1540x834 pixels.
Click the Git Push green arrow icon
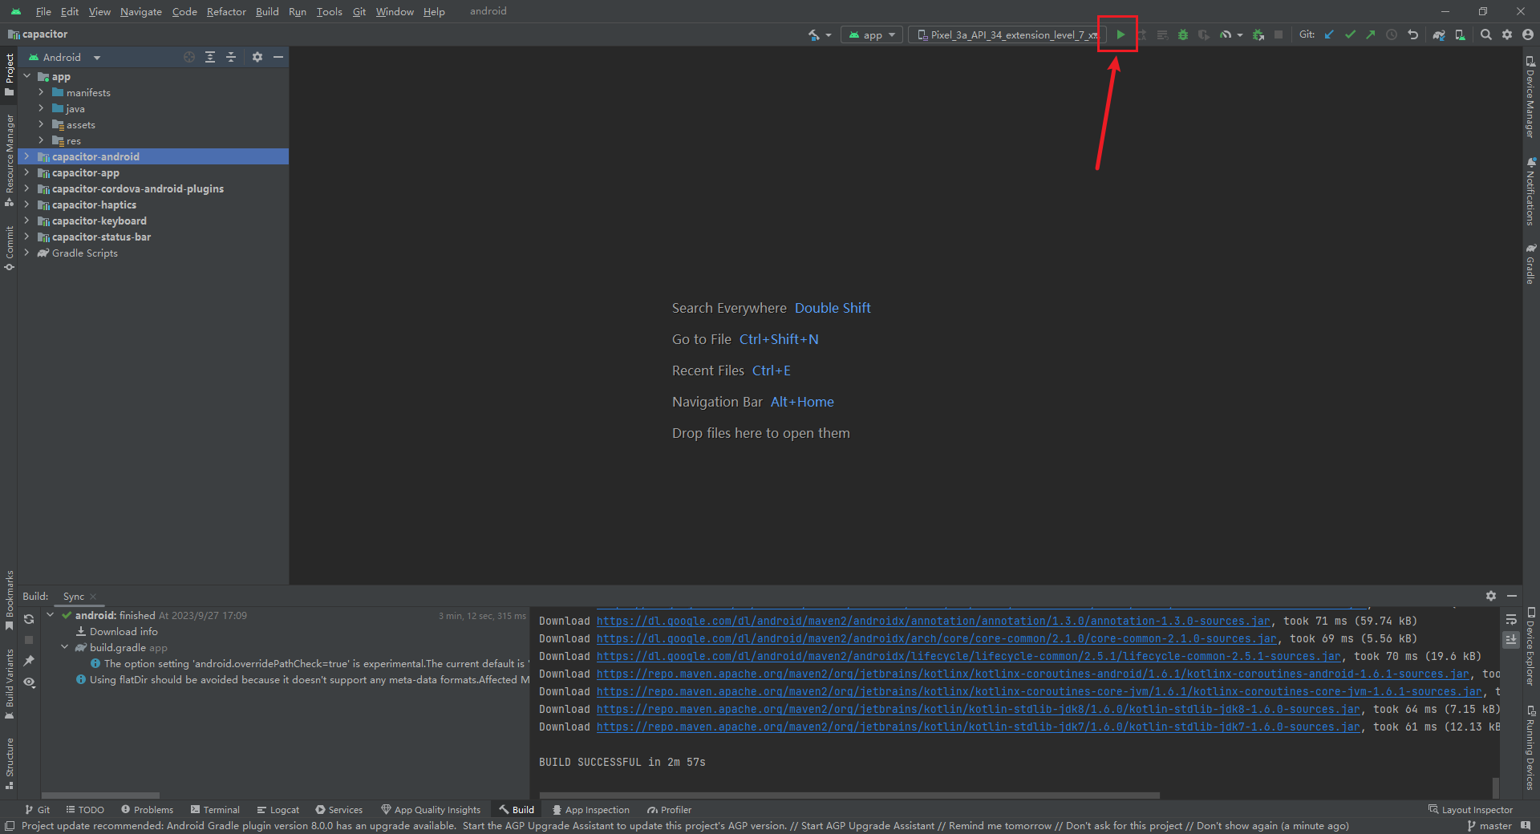1371,34
